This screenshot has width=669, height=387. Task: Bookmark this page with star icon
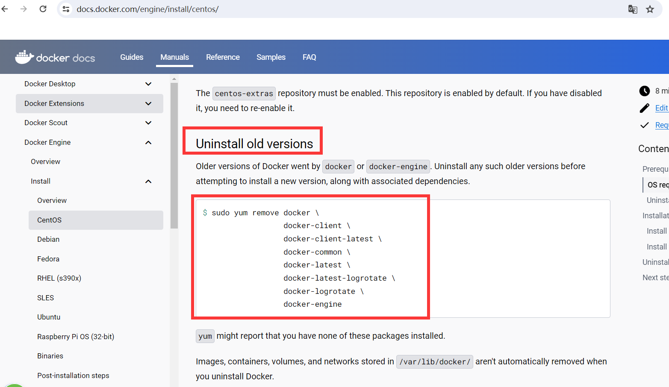(650, 9)
